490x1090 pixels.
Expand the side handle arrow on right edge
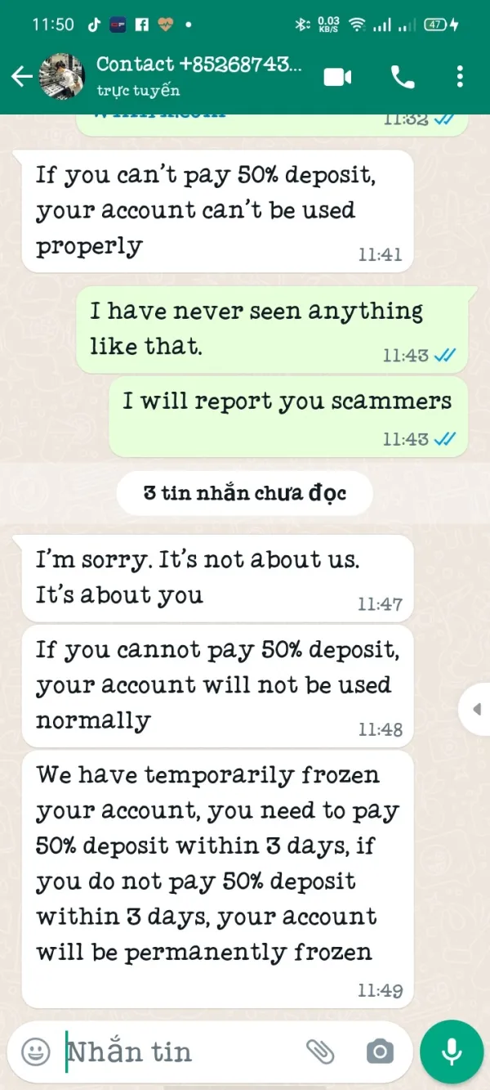(x=476, y=708)
